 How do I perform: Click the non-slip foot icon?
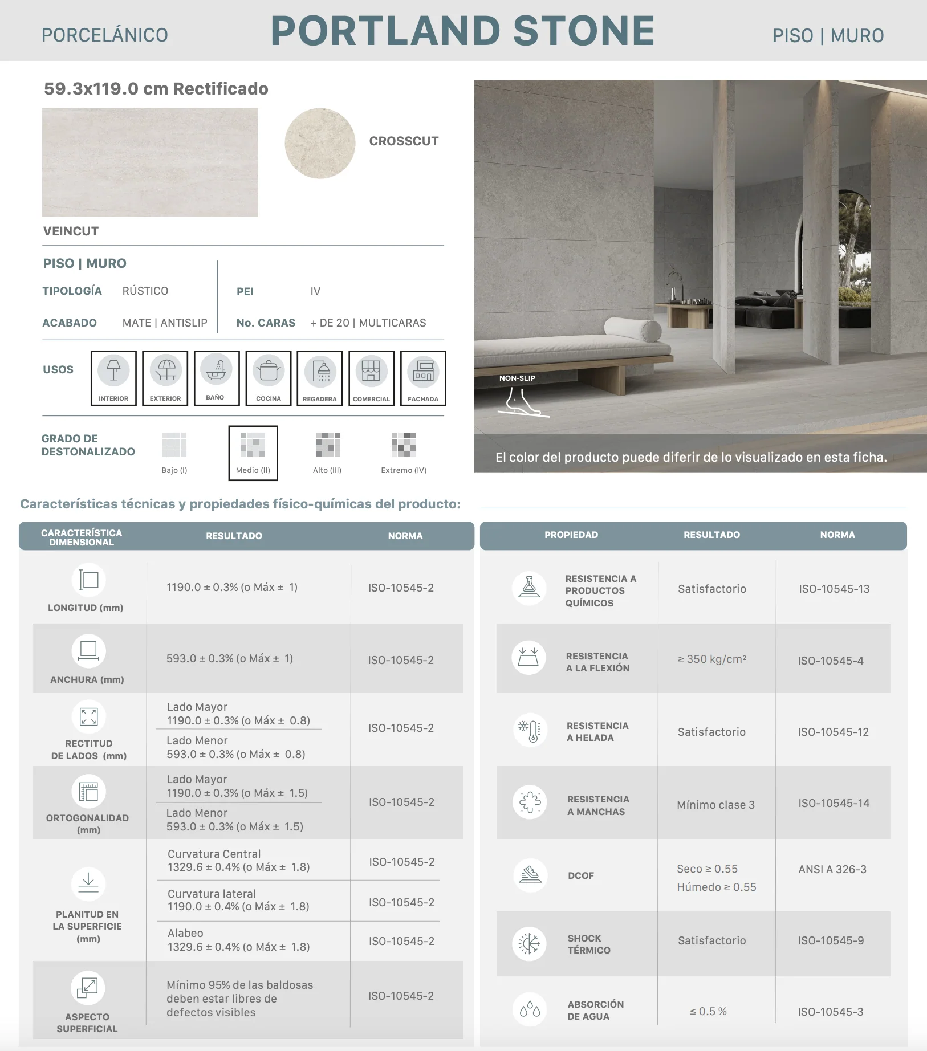coord(522,402)
